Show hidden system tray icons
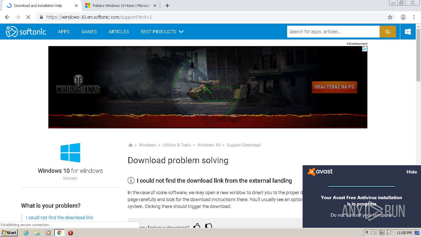 367,233
